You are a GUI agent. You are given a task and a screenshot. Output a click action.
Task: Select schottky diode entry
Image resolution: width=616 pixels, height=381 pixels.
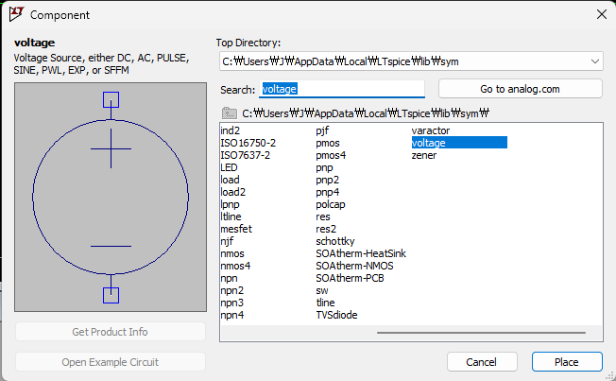[x=335, y=241]
